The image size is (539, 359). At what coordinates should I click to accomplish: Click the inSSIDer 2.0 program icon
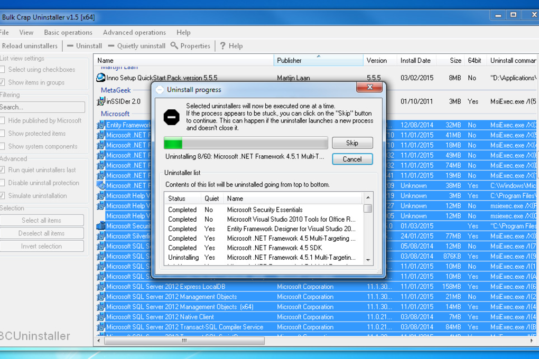pos(101,101)
